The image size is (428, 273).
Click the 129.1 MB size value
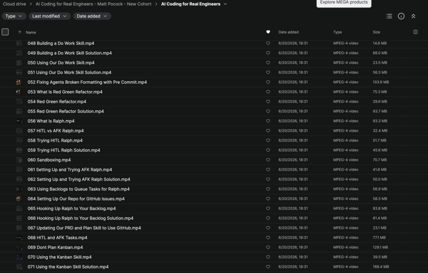tap(380, 247)
